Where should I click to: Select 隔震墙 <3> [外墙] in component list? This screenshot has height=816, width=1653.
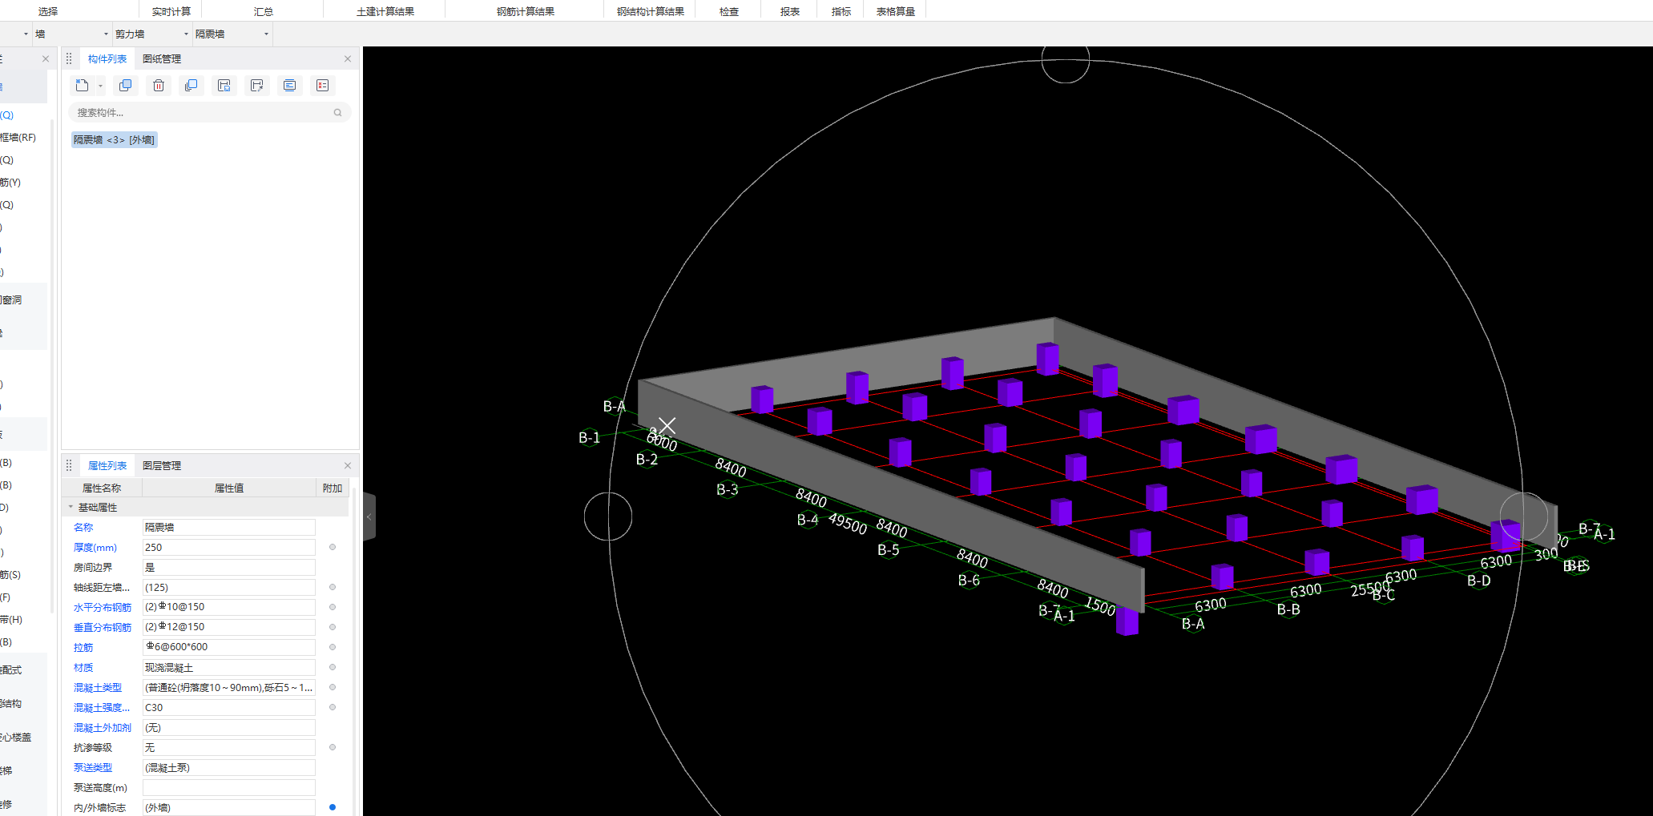[114, 139]
